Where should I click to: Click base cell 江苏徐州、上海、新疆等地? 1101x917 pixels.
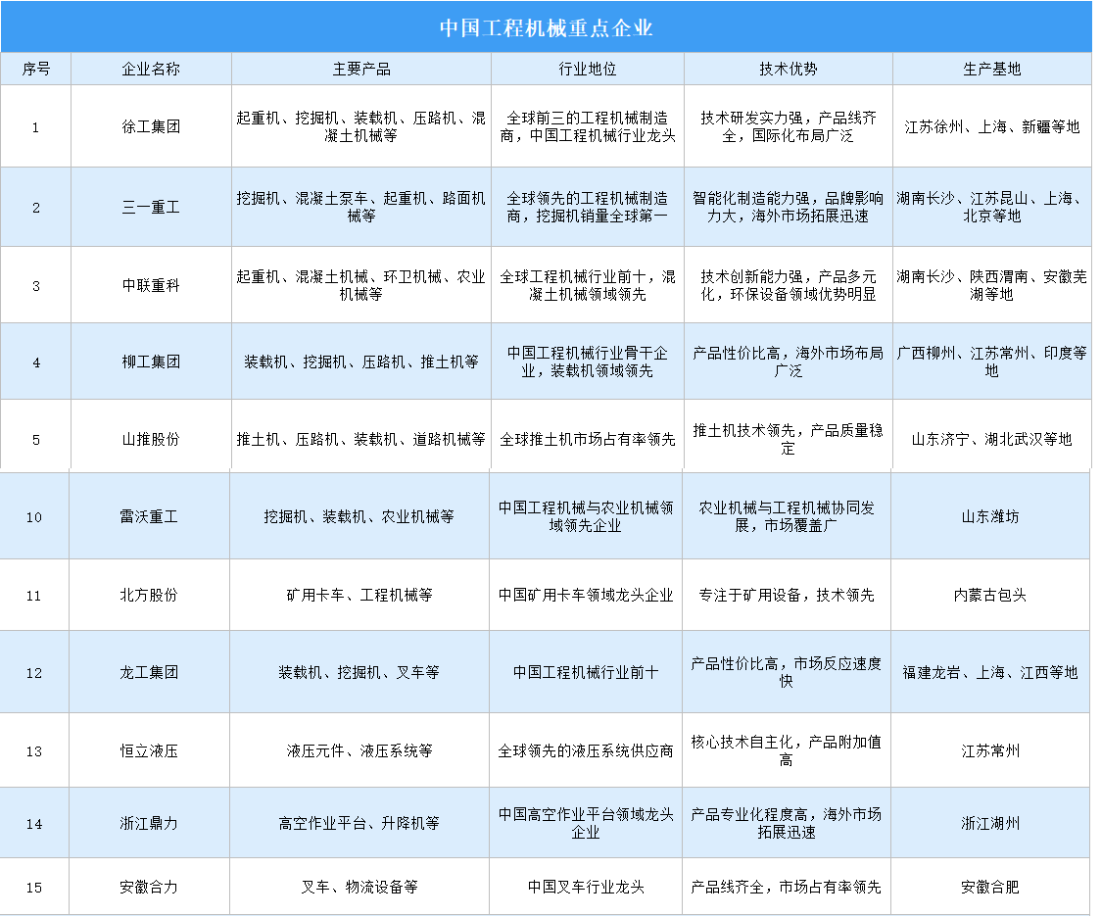[992, 126]
